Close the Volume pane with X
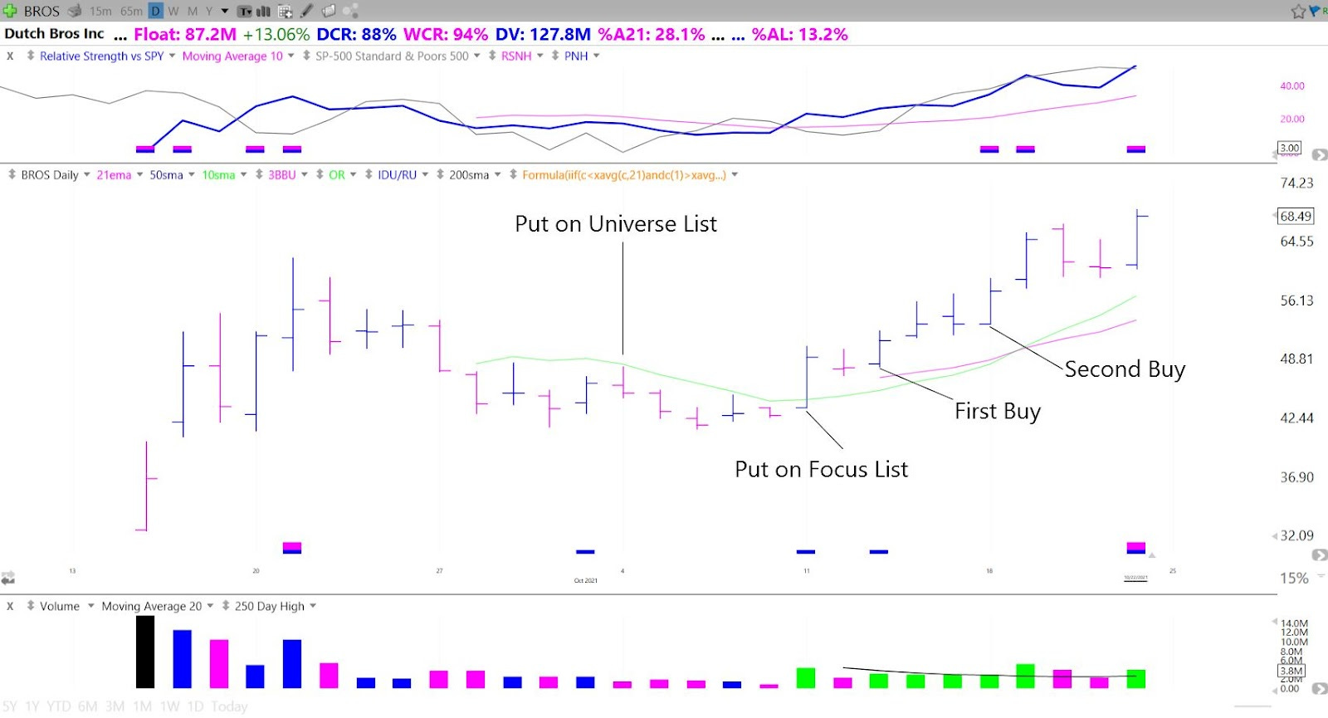The image size is (1328, 718). [x=10, y=606]
